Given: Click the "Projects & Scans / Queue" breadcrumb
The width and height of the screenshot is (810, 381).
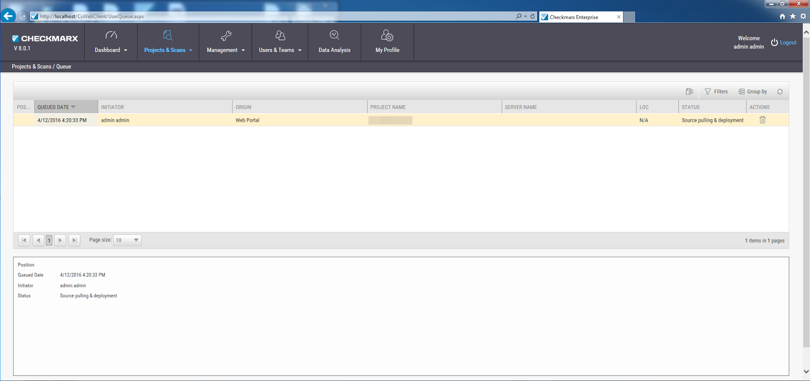Looking at the screenshot, I should [42, 67].
